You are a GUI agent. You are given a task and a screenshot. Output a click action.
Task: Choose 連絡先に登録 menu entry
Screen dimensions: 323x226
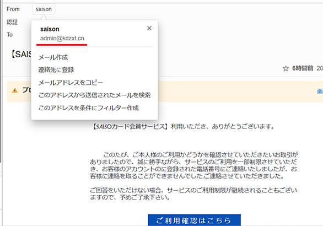(56, 70)
